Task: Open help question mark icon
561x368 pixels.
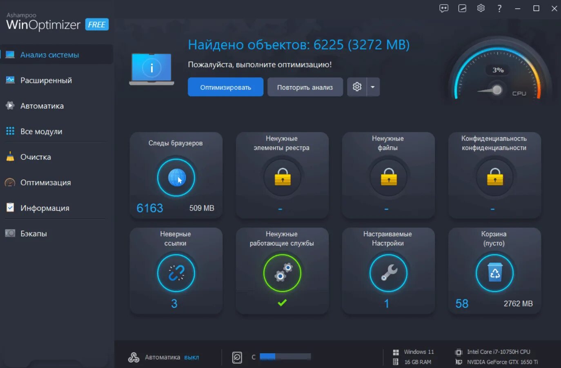Action: 499,8
